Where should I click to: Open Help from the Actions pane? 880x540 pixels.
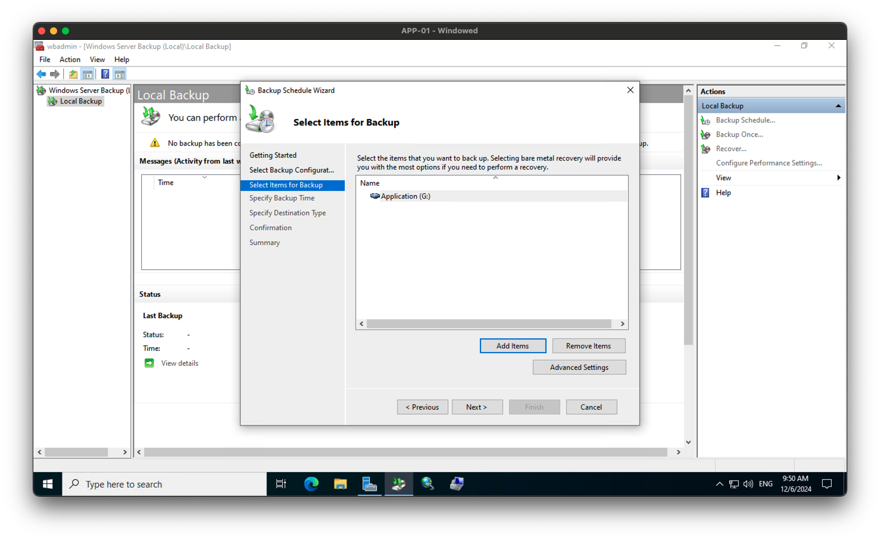723,192
